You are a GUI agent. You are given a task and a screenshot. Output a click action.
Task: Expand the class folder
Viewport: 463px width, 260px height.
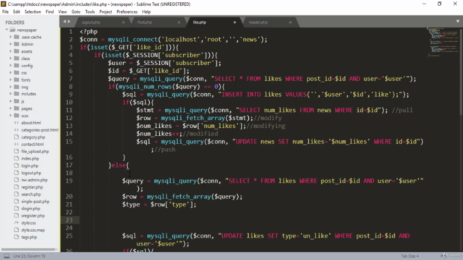tap(11, 58)
